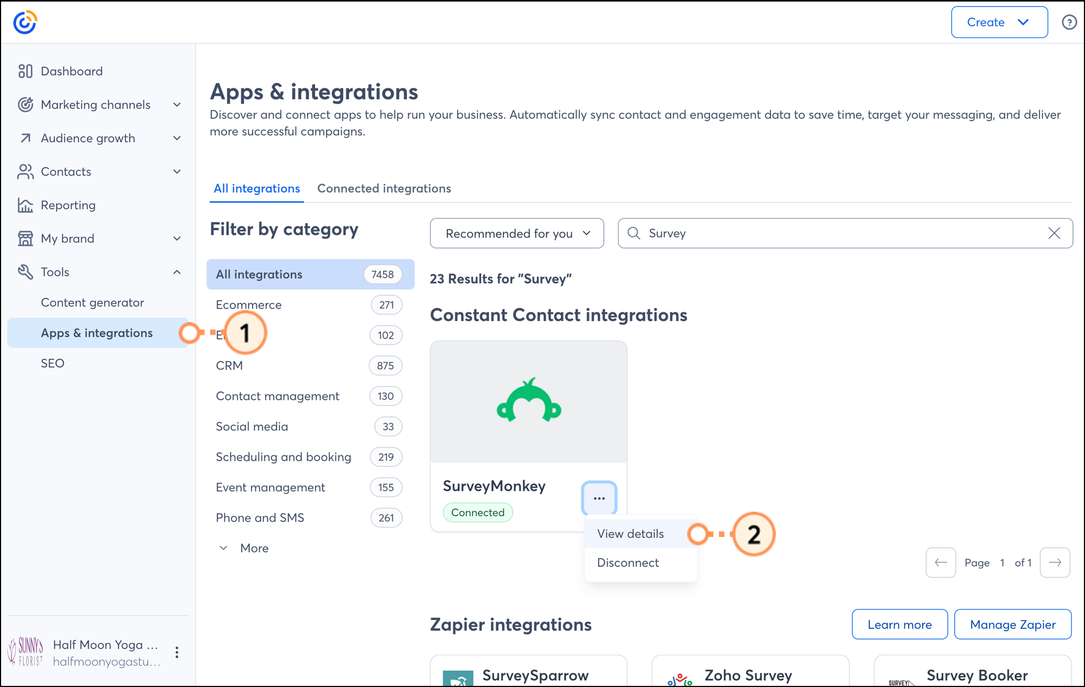1085x687 pixels.
Task: Filter by Scheduling and booking category
Action: [x=310, y=457]
